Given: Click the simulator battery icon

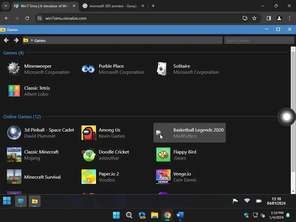Looking at the screenshot, I should (259, 201).
